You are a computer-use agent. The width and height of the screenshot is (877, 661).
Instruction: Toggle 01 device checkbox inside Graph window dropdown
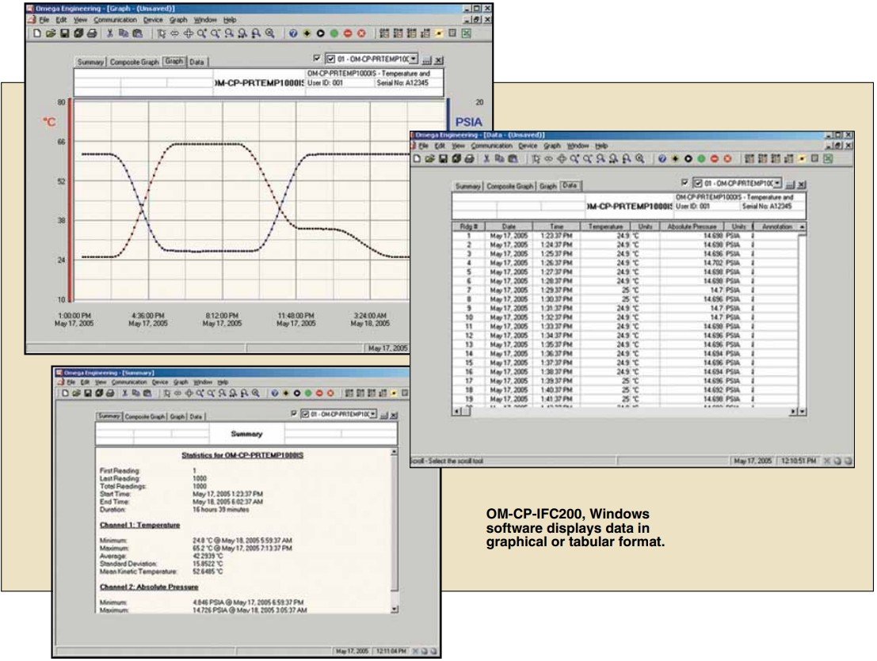(331, 59)
